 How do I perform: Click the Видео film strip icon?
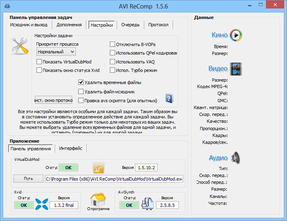tap(236, 69)
